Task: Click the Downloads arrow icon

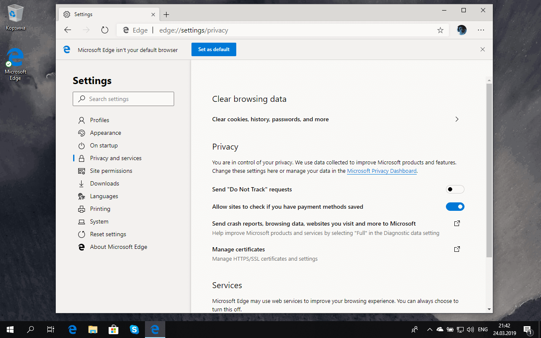Action: (82, 184)
